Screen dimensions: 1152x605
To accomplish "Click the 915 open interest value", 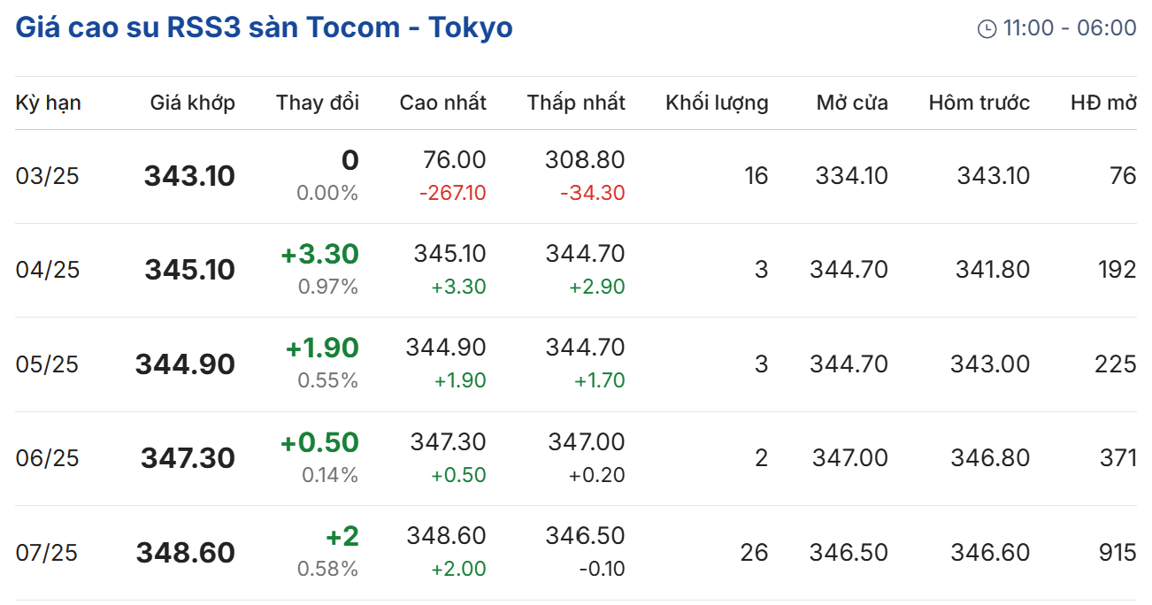I will point(1118,553).
